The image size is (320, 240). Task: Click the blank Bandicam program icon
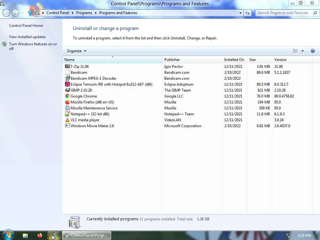click(67, 72)
